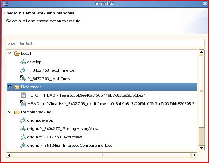The height and width of the screenshot is (163, 209).
Task: Click the develop local branch icon
Action: 23,62
